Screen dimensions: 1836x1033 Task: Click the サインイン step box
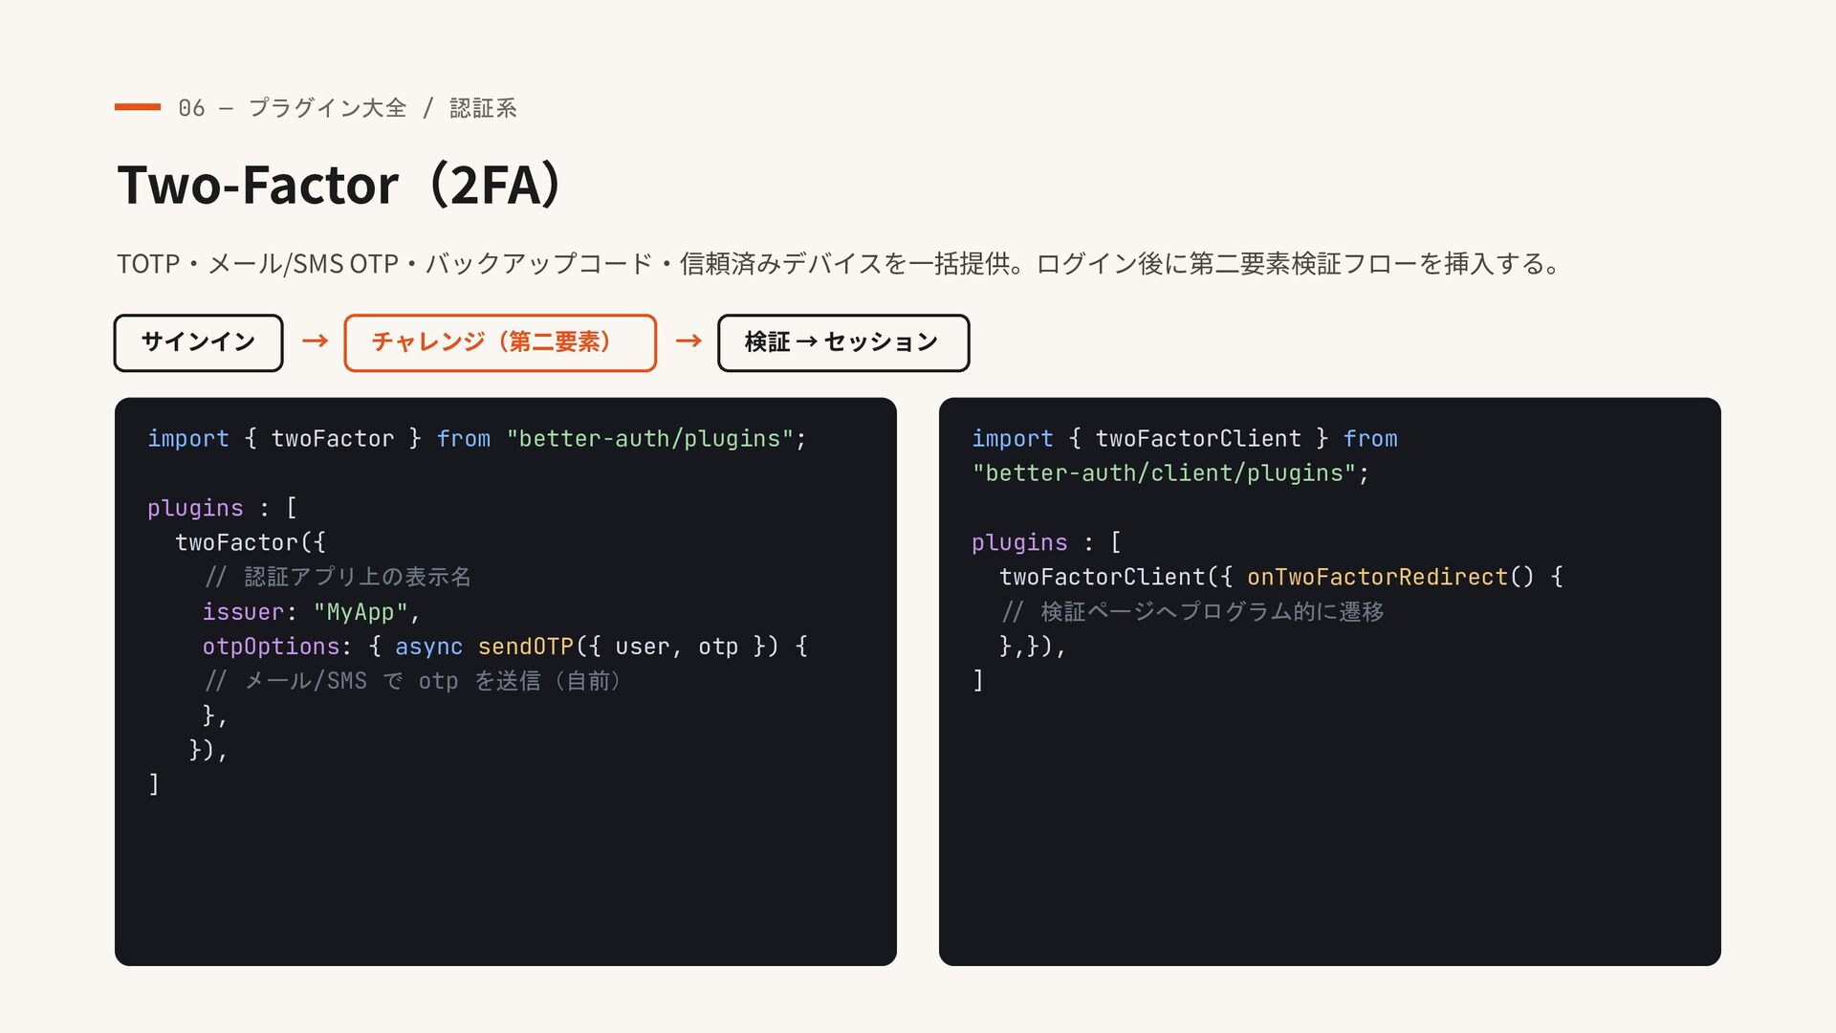coord(198,342)
